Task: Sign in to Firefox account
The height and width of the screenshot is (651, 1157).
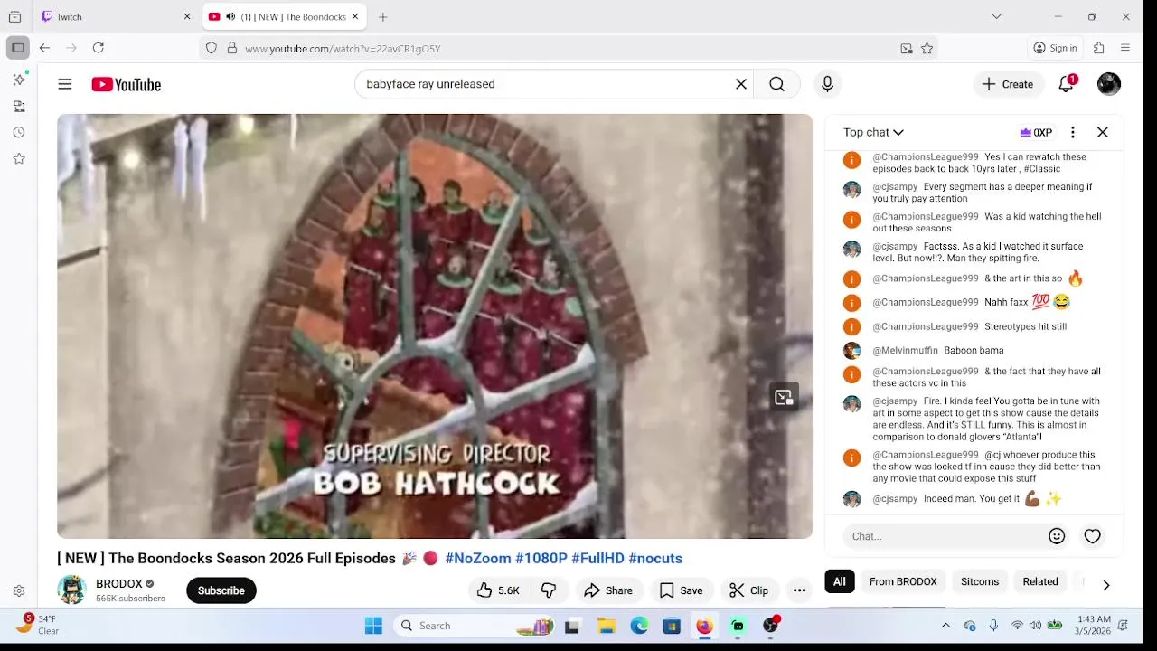Action: 1055,48
